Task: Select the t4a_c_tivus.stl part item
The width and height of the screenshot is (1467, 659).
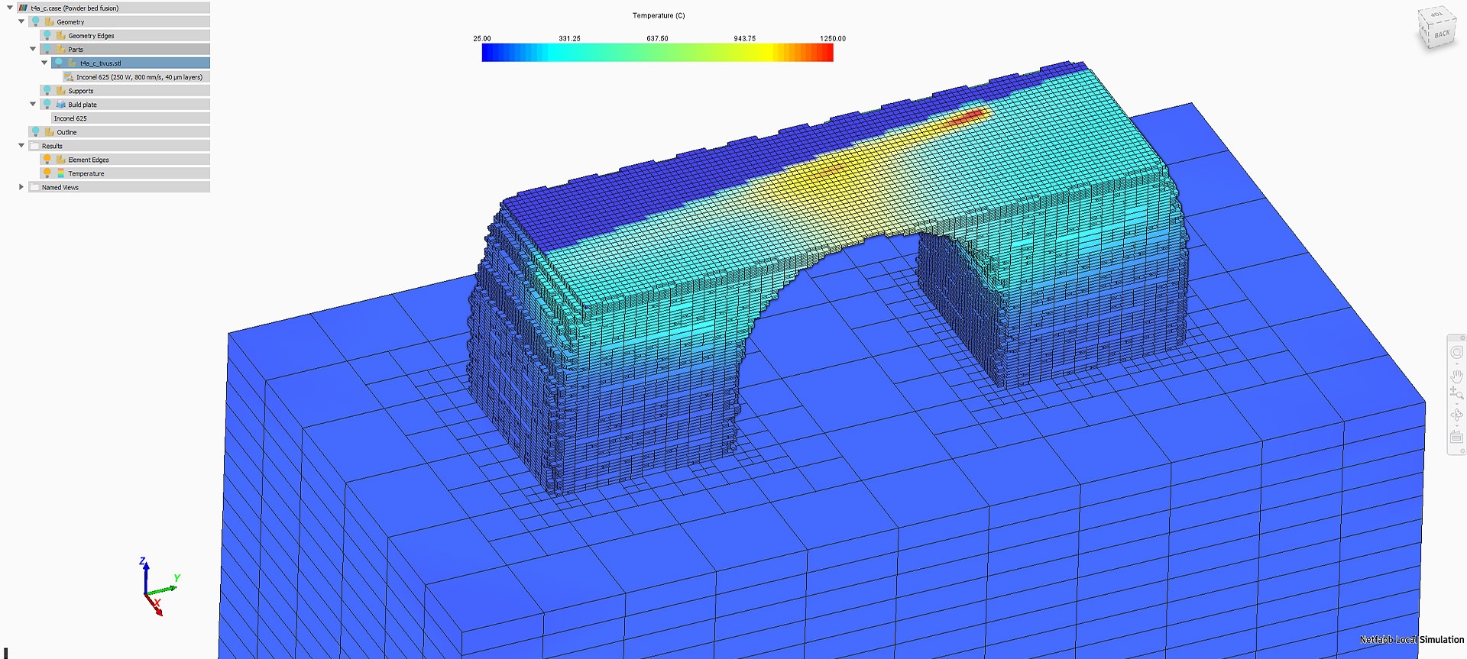Action: 101,63
